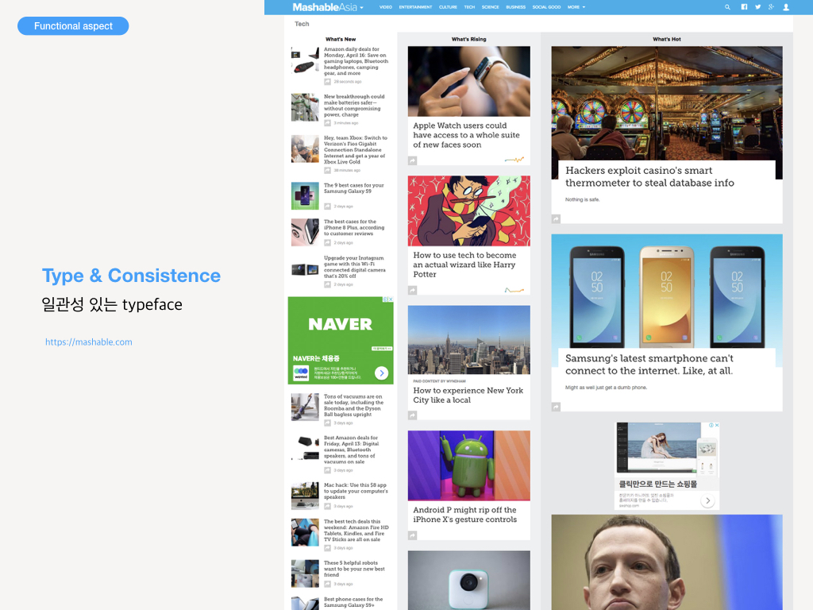Click the Functional aspect button
Screen dimensions: 813x610
tap(73, 26)
